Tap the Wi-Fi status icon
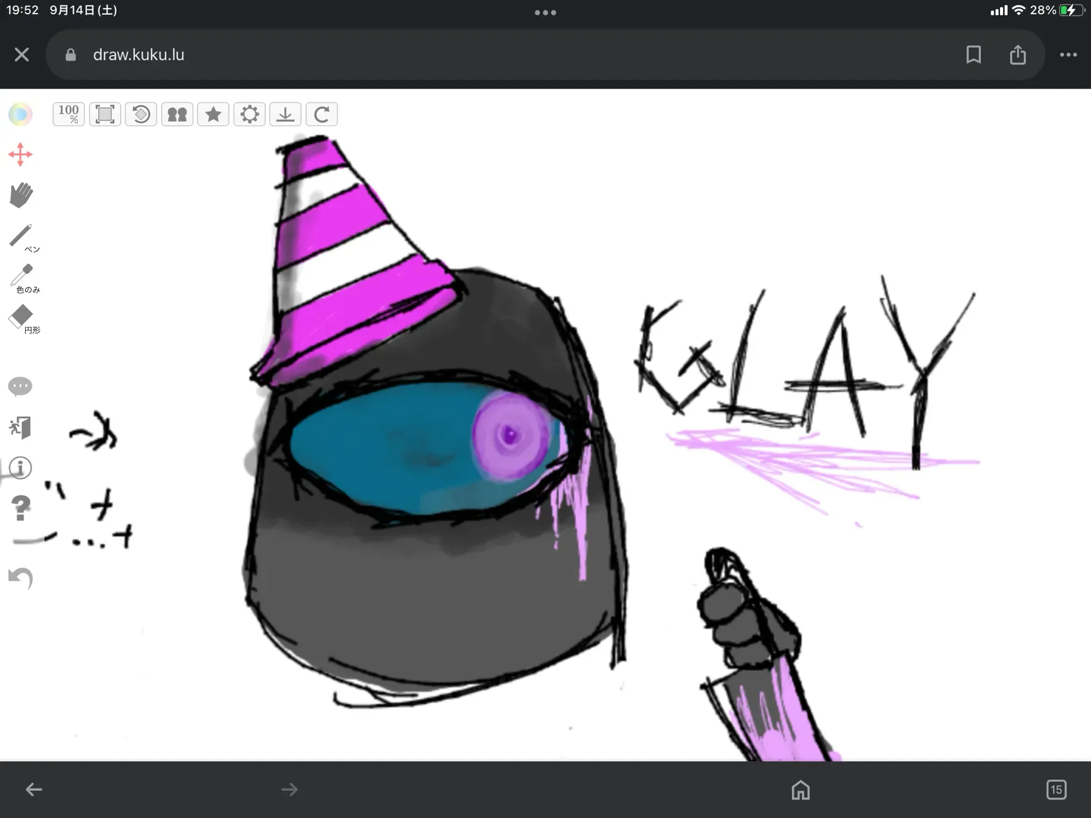The image size is (1091, 818). click(1018, 10)
